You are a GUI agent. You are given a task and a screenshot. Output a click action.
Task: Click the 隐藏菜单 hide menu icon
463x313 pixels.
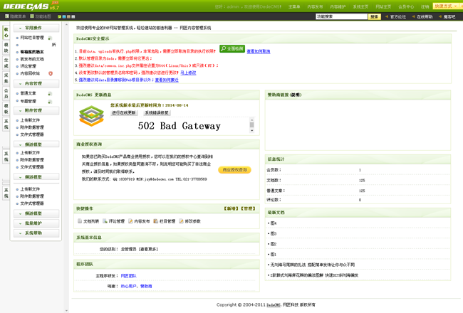pos(7,16)
